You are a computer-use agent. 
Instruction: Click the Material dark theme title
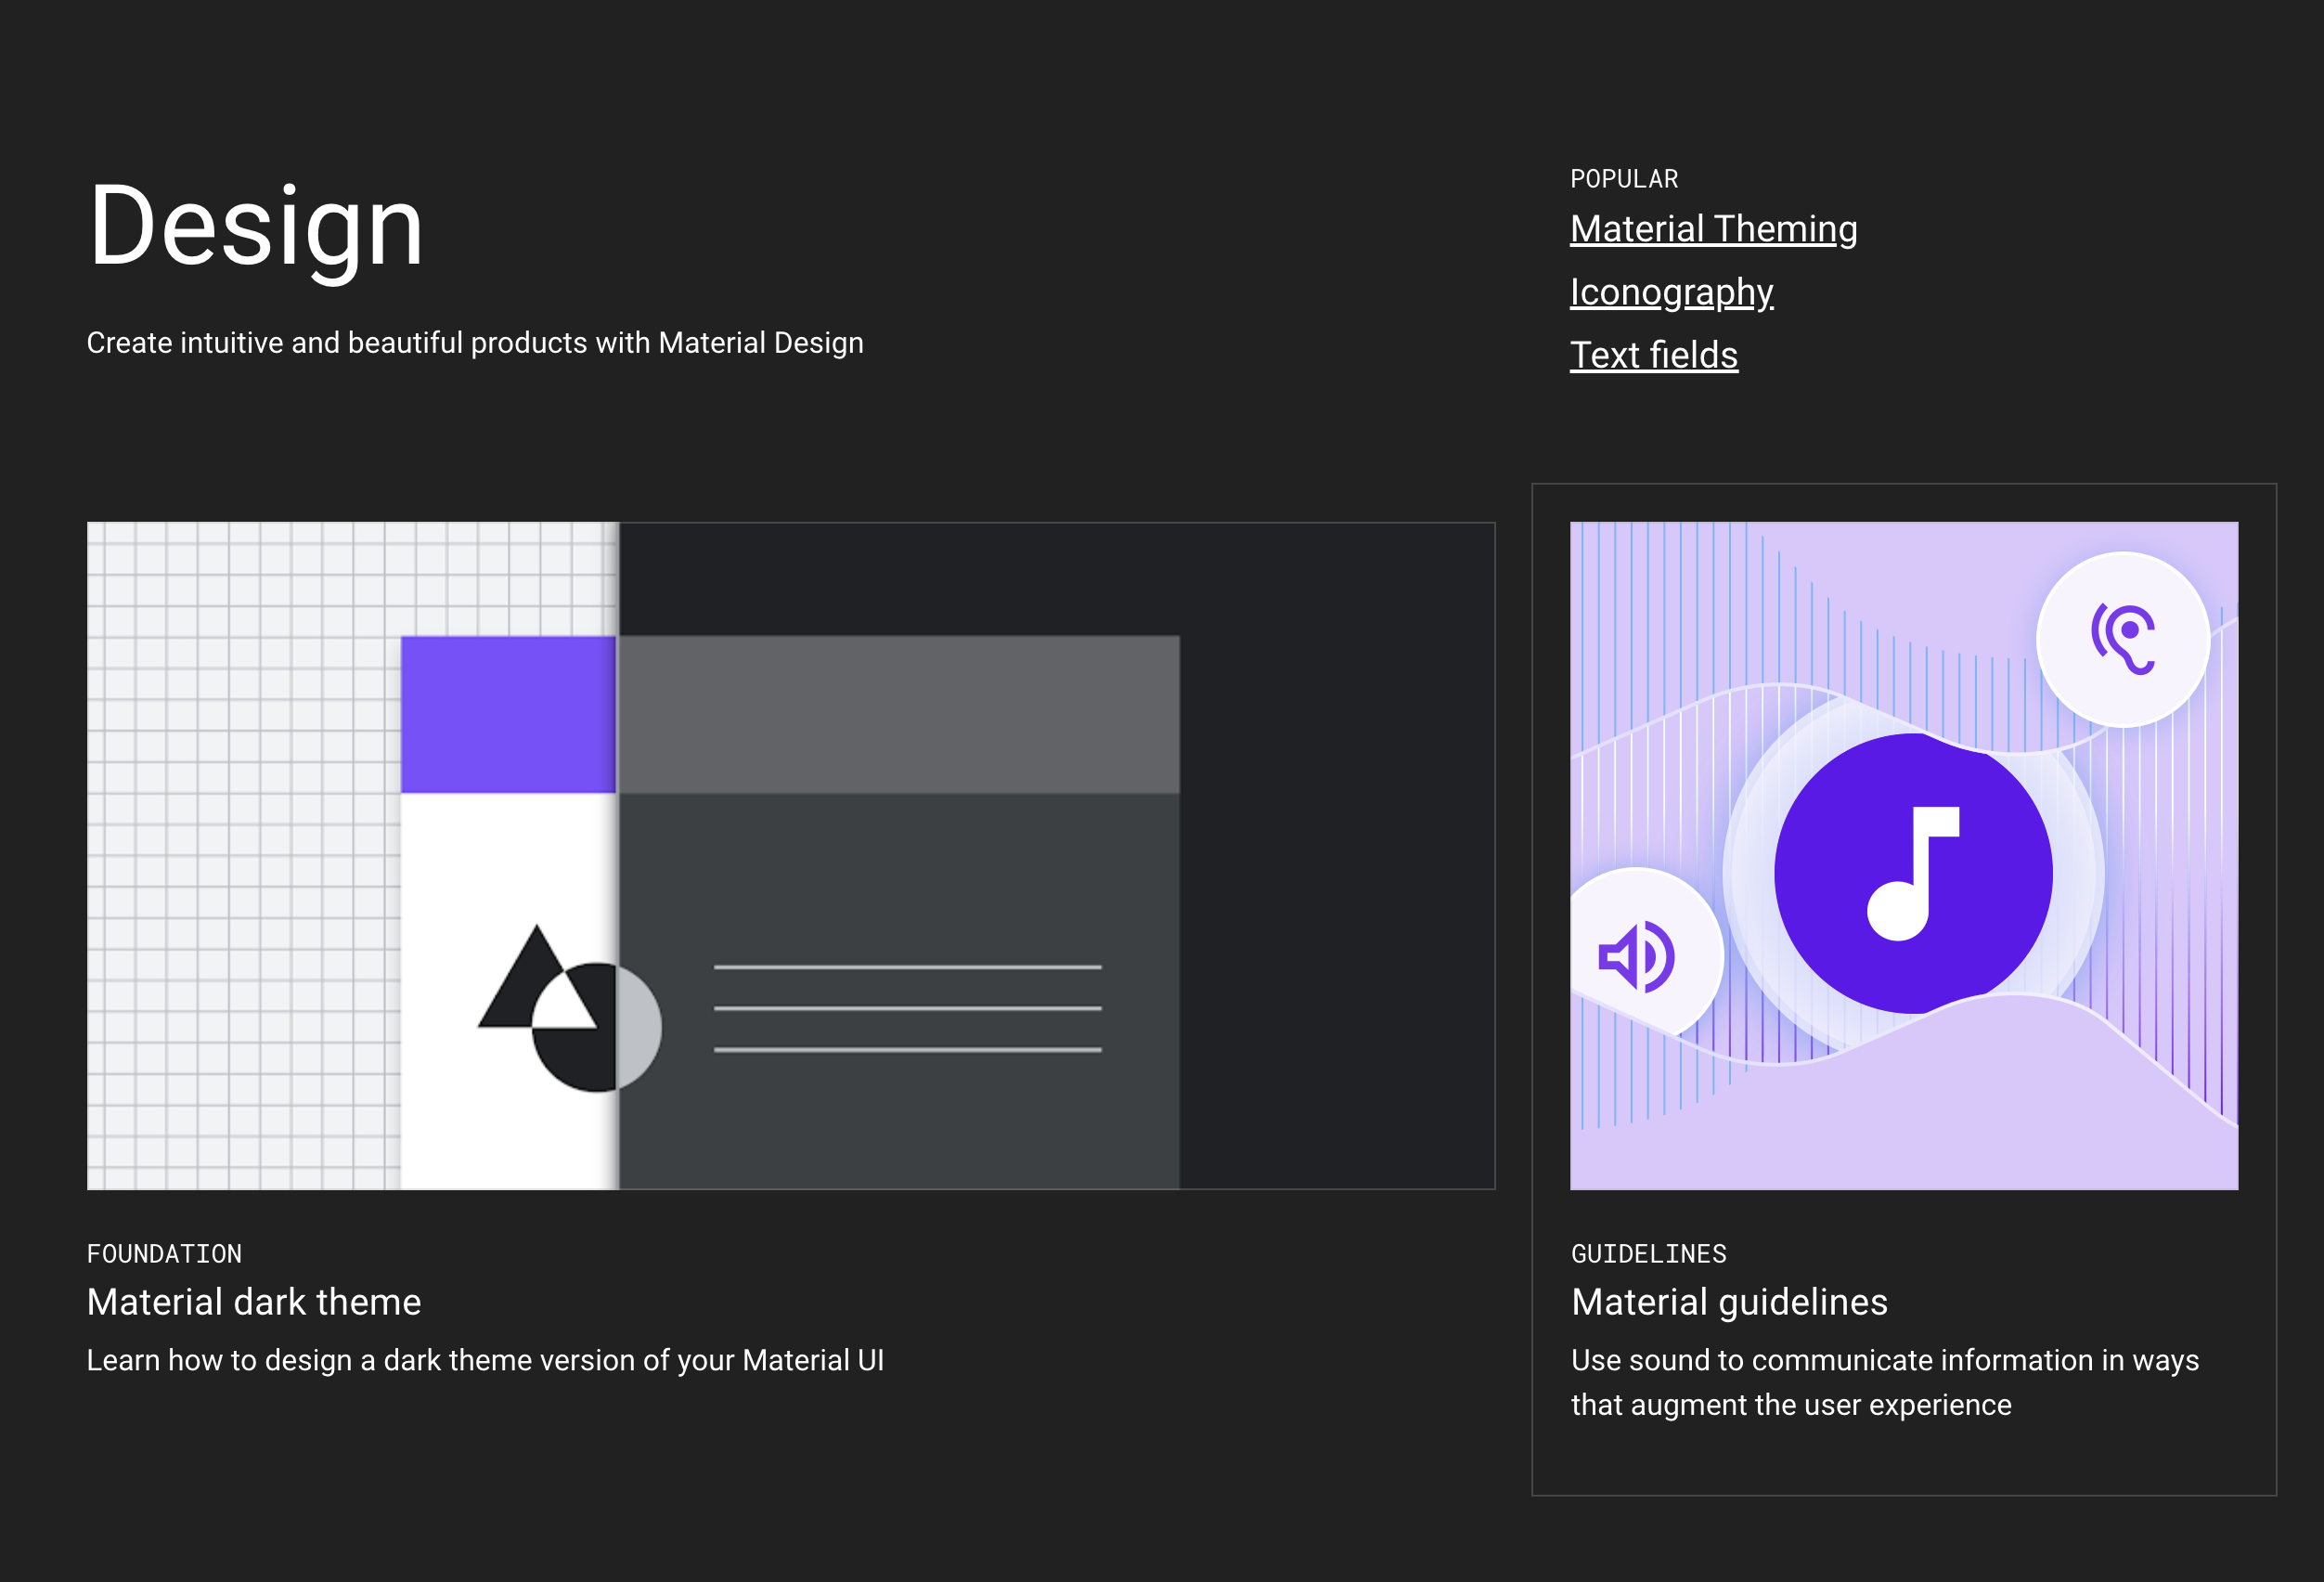254,1302
